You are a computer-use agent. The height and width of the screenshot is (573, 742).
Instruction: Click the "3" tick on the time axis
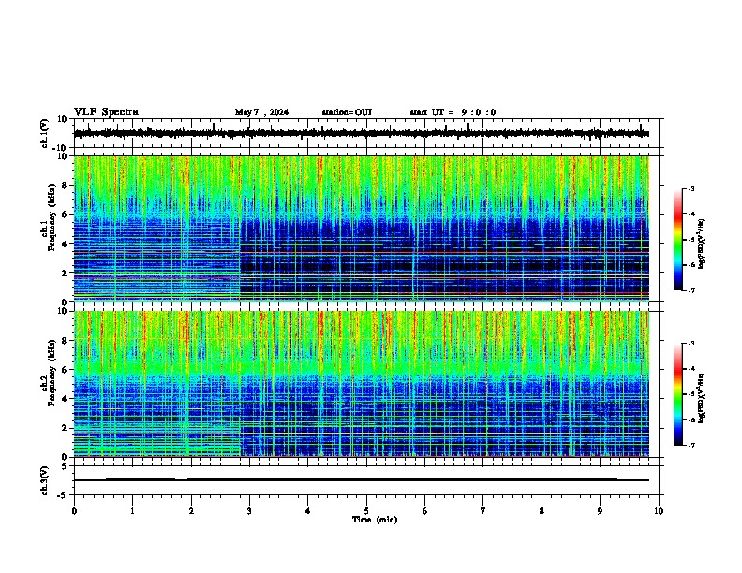coord(249,511)
